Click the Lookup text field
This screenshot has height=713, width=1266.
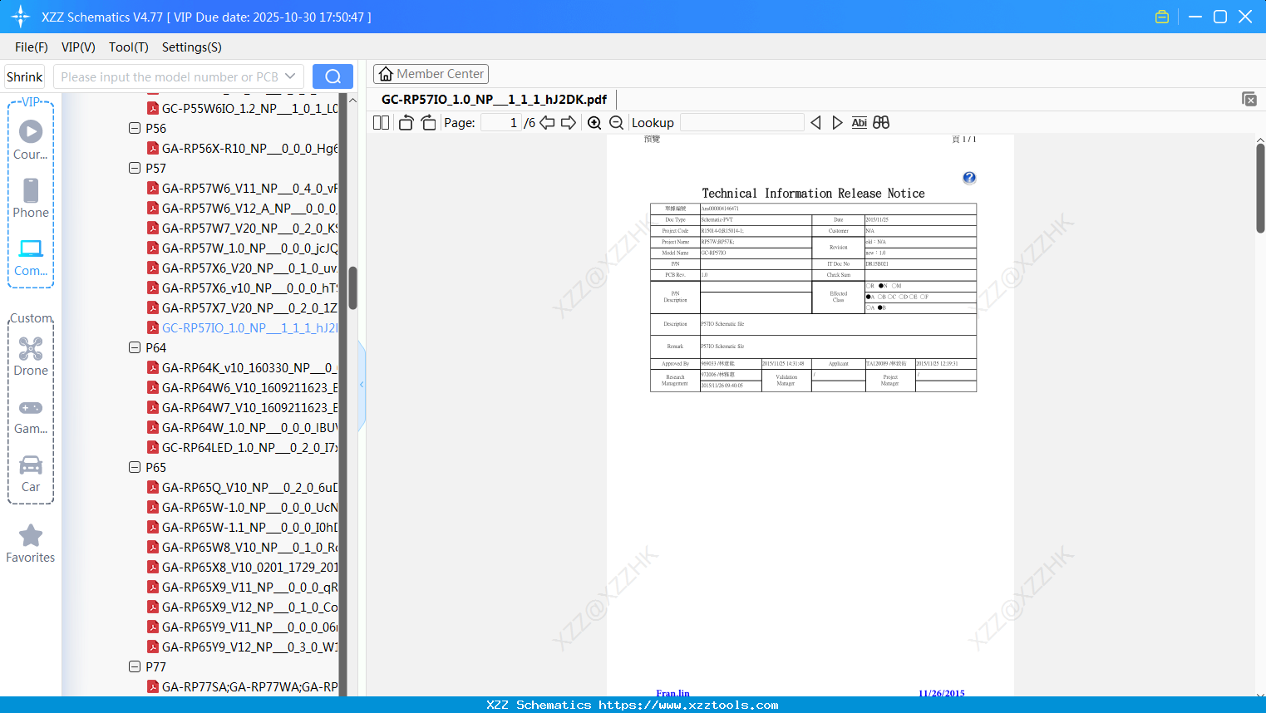742,123
